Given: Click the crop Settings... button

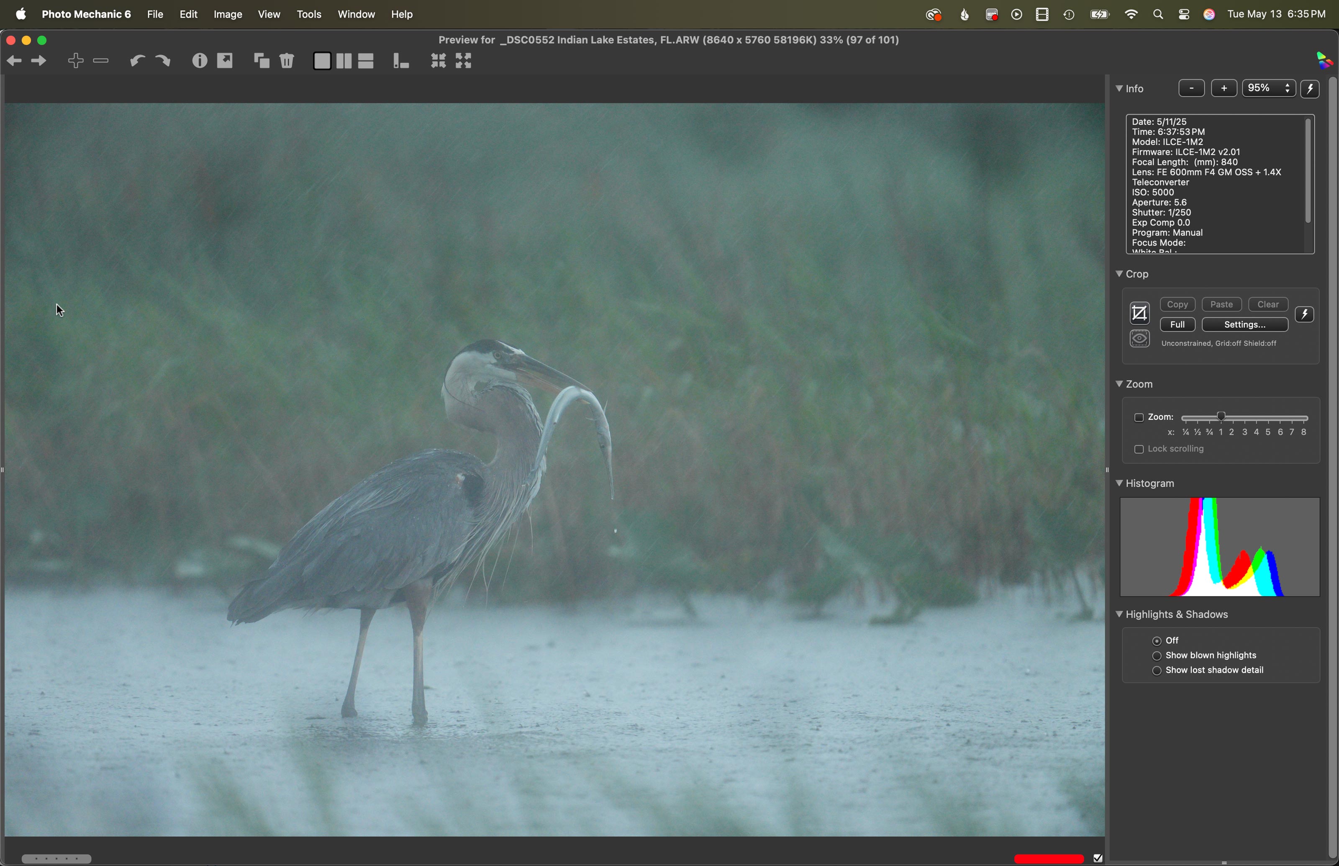Looking at the screenshot, I should pos(1244,324).
